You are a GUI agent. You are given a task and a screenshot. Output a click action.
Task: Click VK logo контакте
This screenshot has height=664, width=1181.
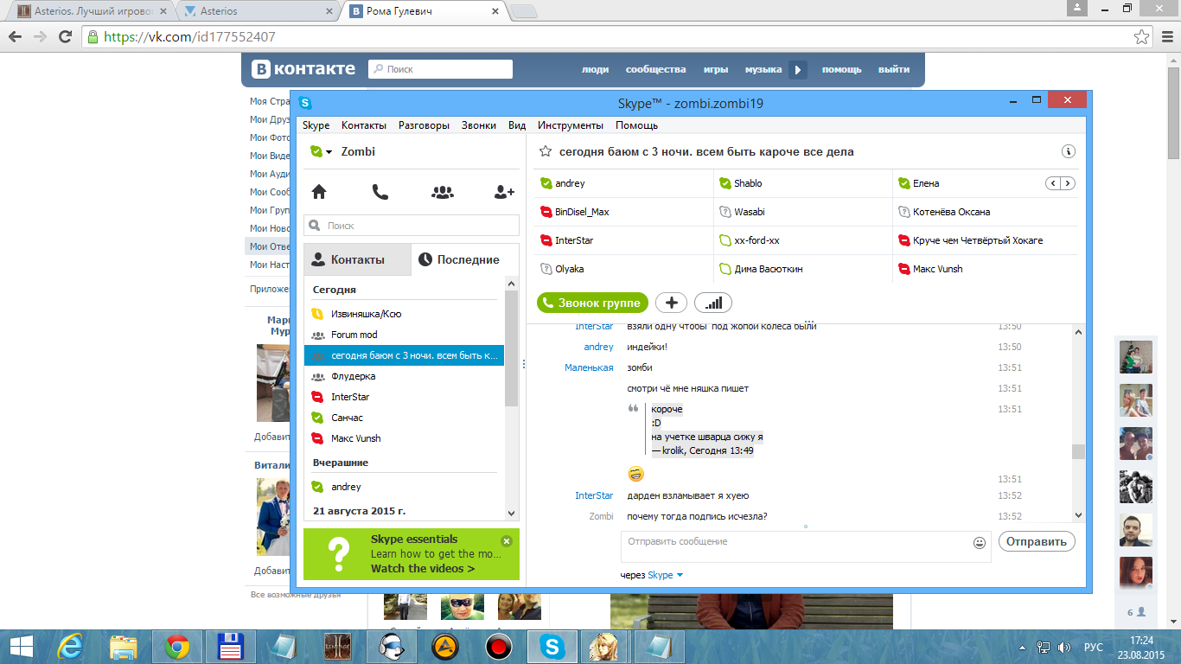click(x=303, y=69)
